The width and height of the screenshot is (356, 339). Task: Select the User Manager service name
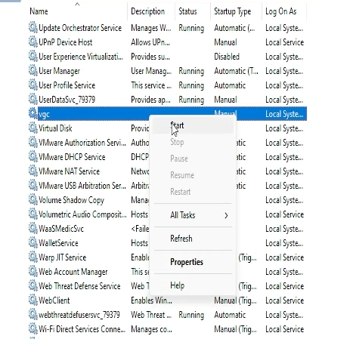(59, 71)
